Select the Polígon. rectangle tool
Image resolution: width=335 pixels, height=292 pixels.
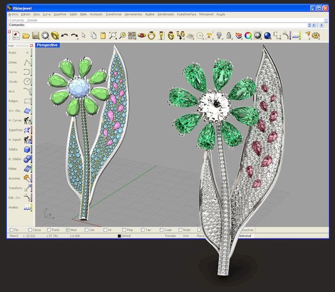point(28,101)
